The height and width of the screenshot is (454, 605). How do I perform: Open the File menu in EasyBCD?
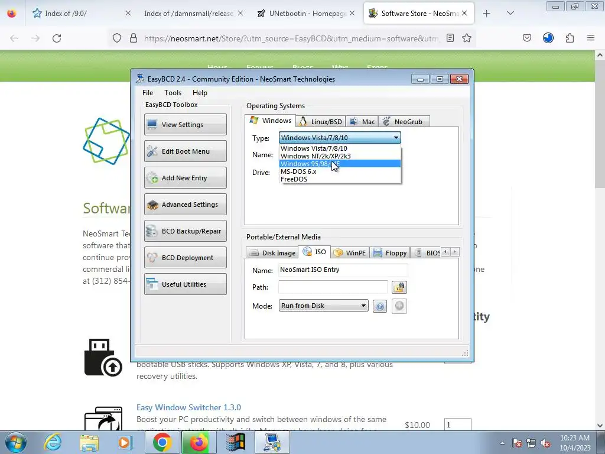click(x=147, y=93)
